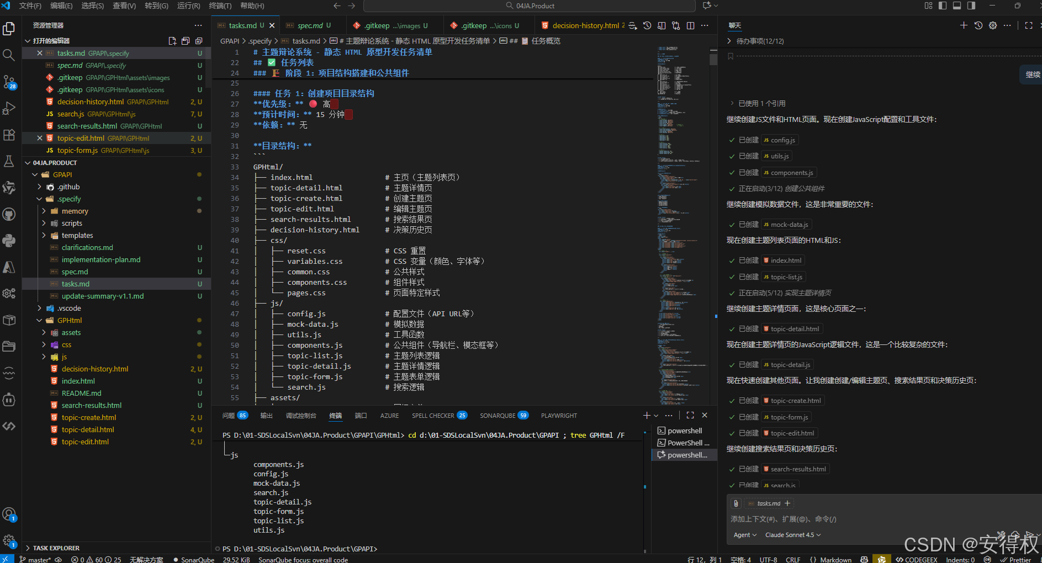Open the config.js file chip in chat

click(779, 140)
